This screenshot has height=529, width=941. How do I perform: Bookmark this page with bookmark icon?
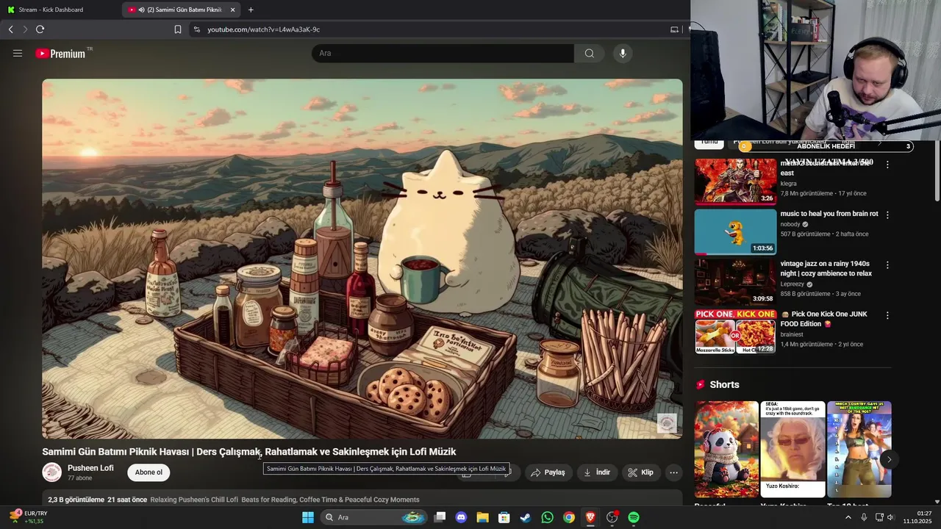178,29
